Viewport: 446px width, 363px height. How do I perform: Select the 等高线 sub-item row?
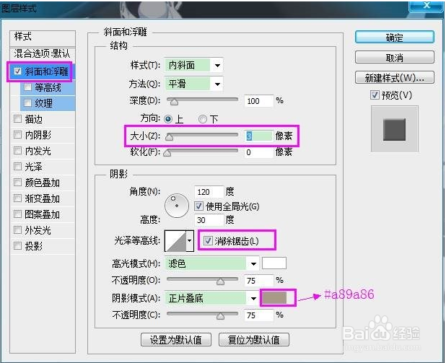coord(48,87)
